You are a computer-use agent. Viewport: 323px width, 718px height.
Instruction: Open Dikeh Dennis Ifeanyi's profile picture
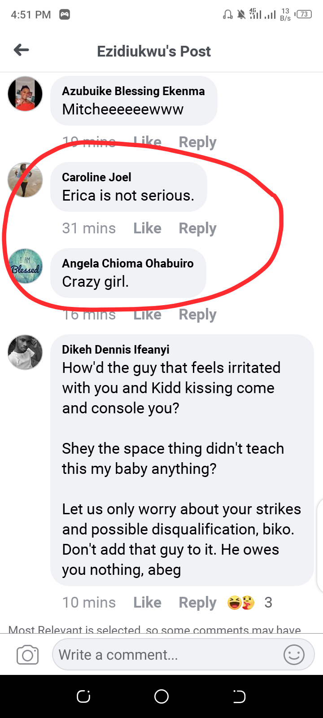click(26, 352)
